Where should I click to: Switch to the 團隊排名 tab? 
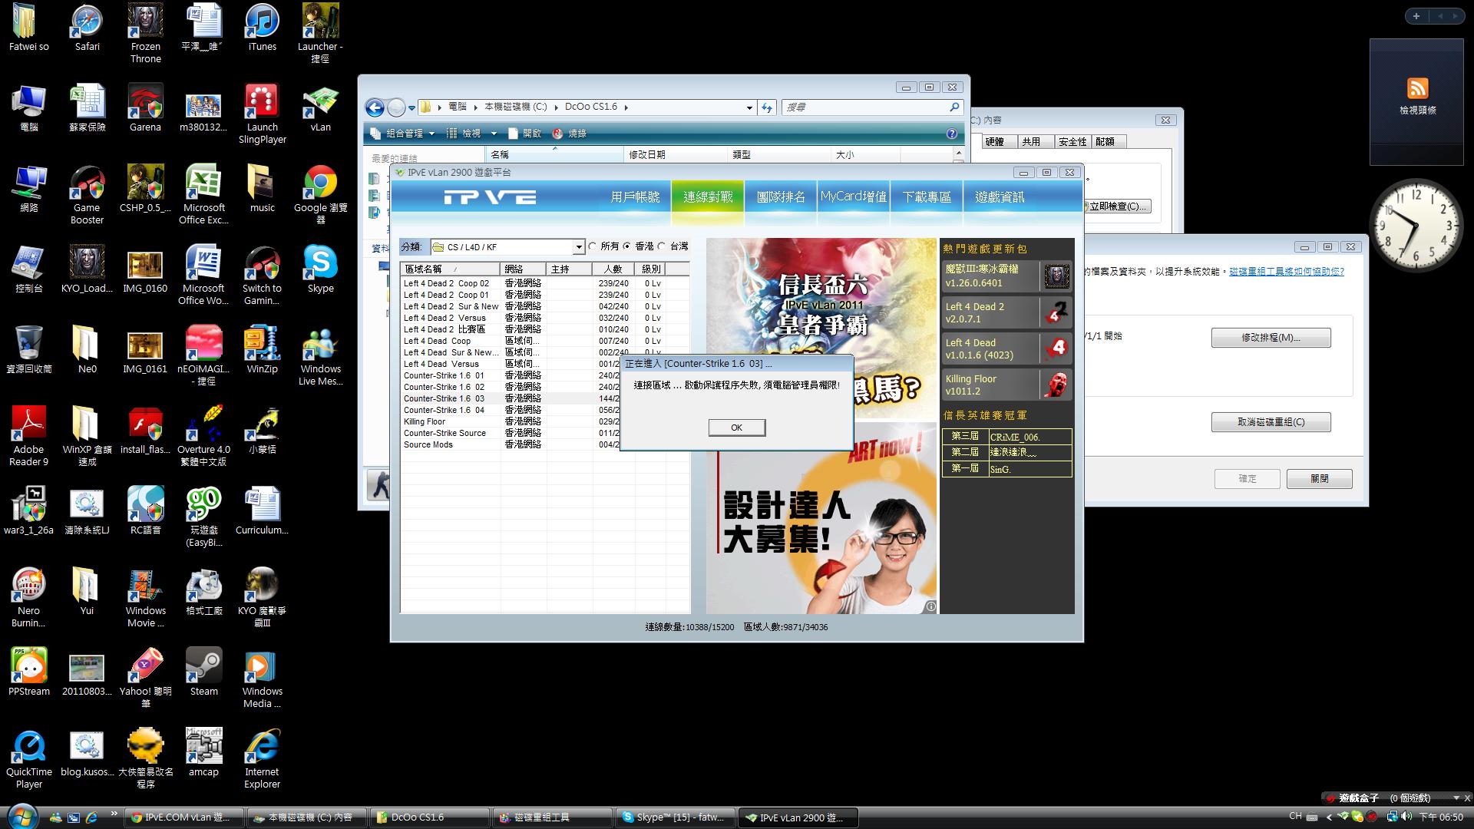point(781,197)
